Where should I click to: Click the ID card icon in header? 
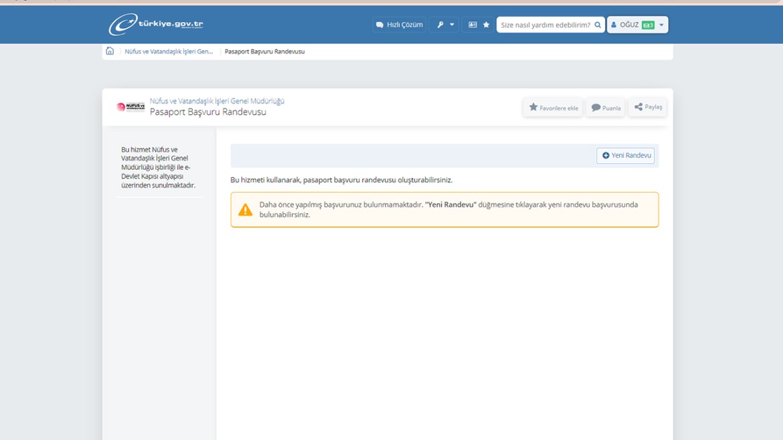472,25
